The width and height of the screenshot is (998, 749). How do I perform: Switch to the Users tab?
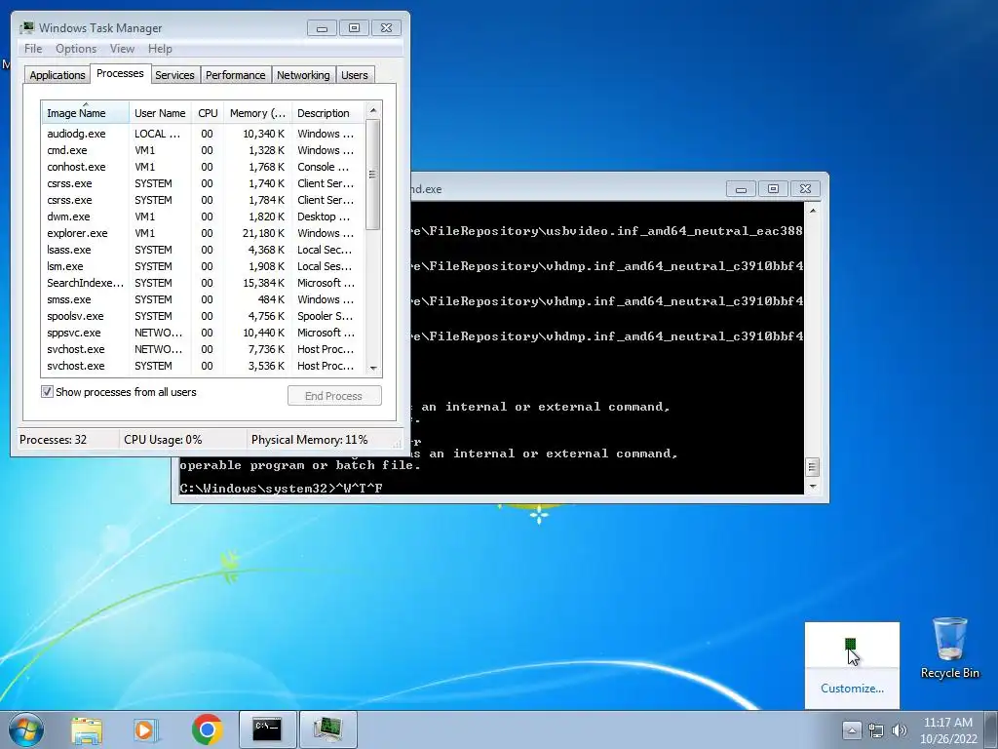point(354,75)
